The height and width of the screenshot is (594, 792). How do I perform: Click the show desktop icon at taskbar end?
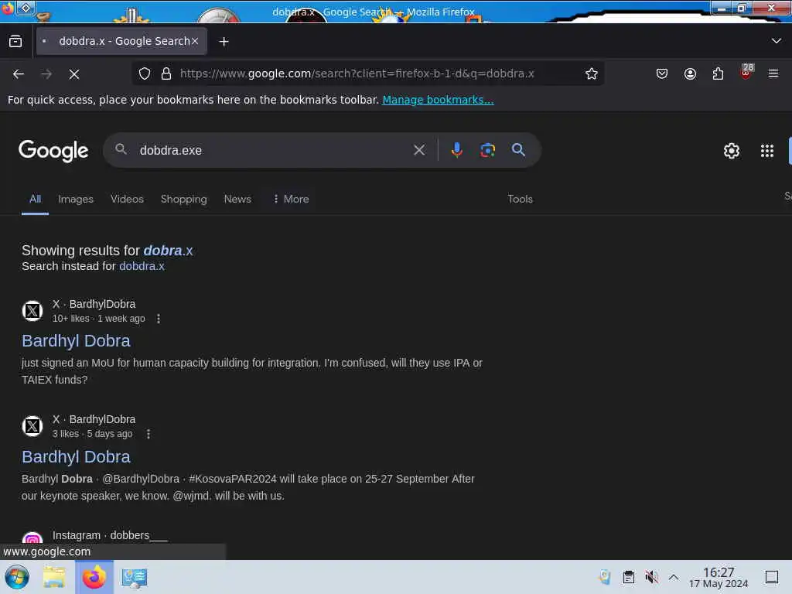pyautogui.click(x=772, y=577)
